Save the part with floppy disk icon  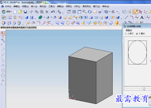tap(25, 12)
